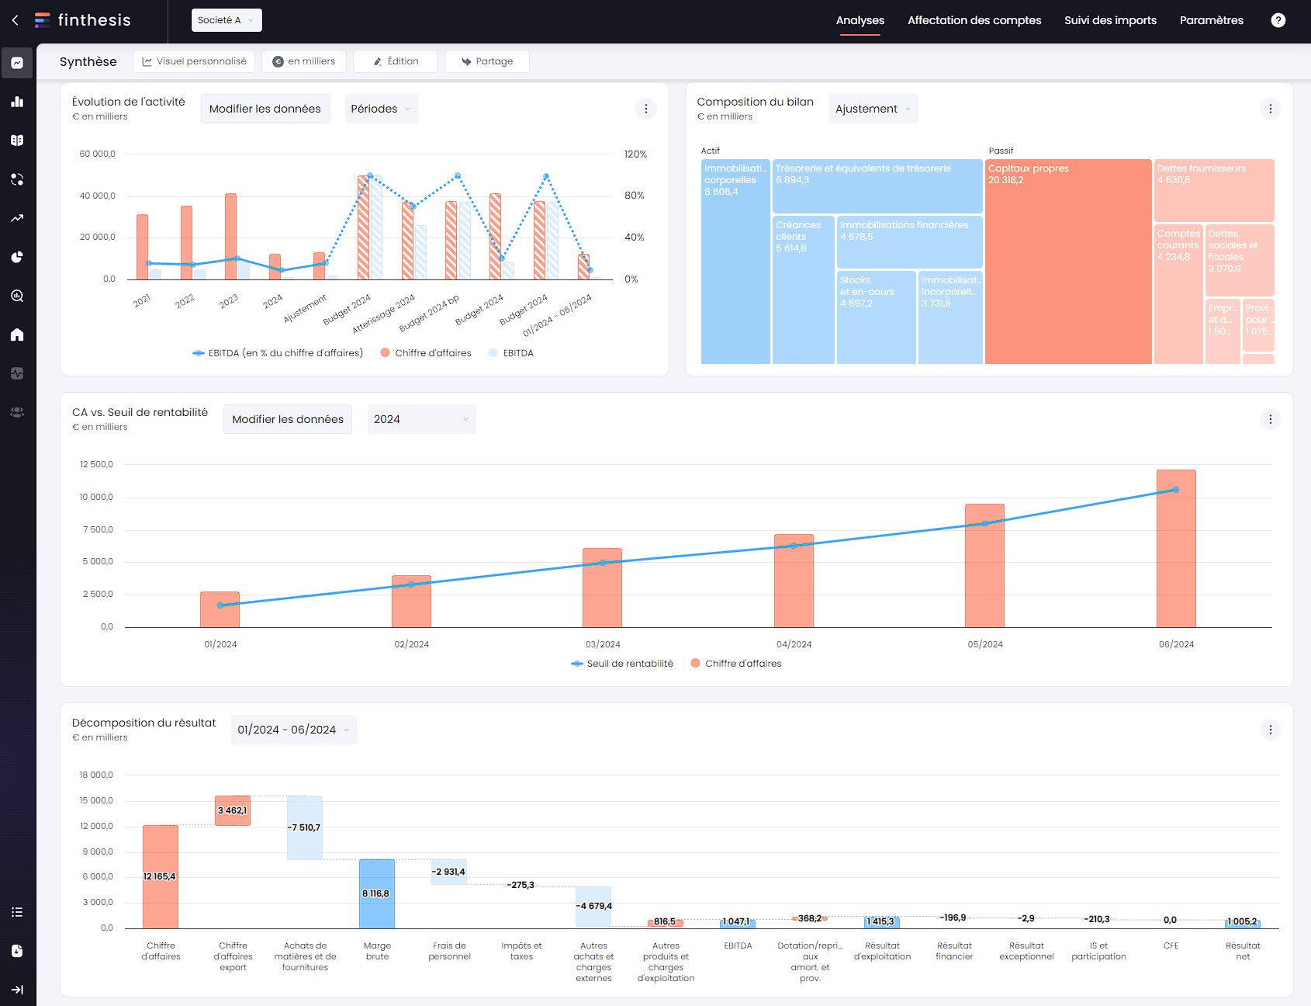Expand the Ajustement dropdown
This screenshot has width=1311, height=1006.
click(x=873, y=109)
